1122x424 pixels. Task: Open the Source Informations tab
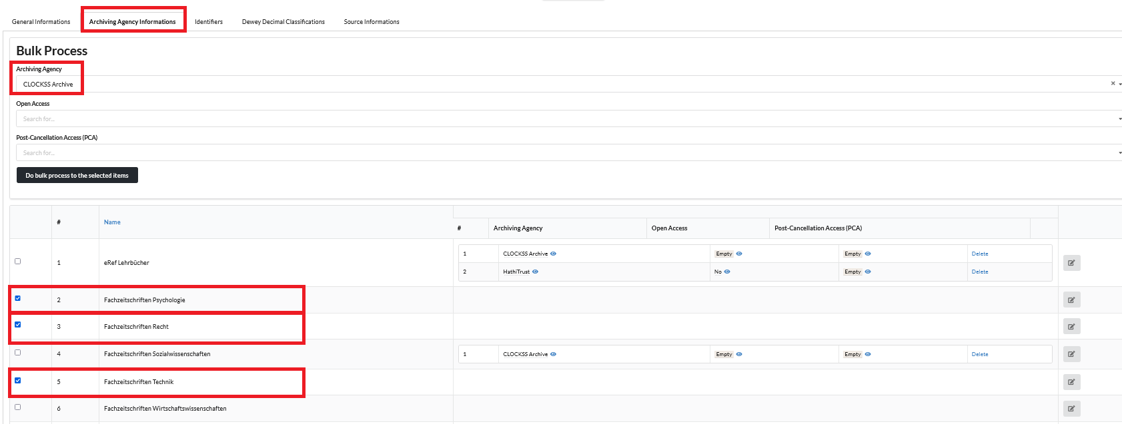click(x=372, y=22)
